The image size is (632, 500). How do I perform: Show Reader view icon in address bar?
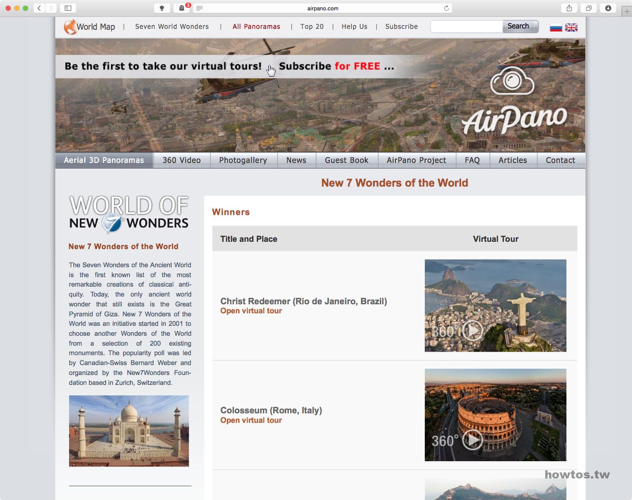pos(199,8)
